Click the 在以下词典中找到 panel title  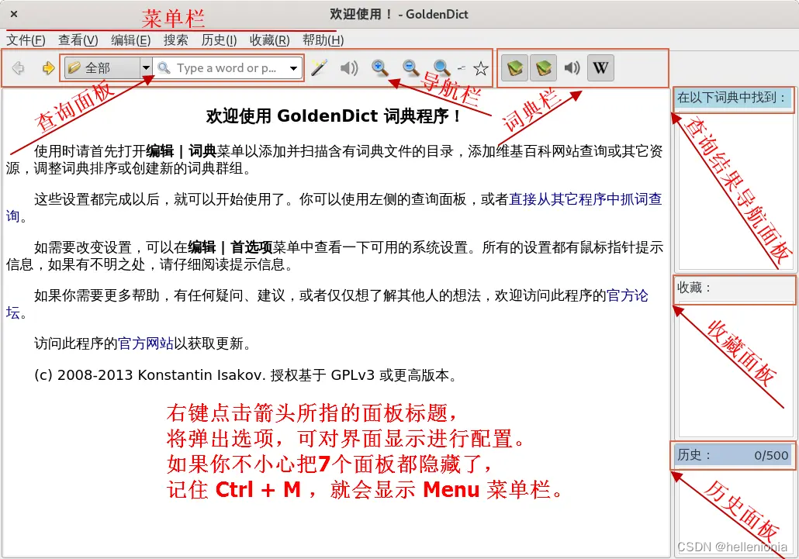[733, 98]
